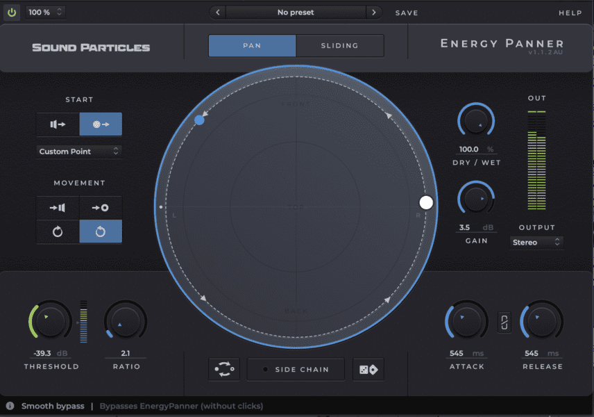Toggle the green power bypass button
The image size is (594, 417).
(12, 13)
